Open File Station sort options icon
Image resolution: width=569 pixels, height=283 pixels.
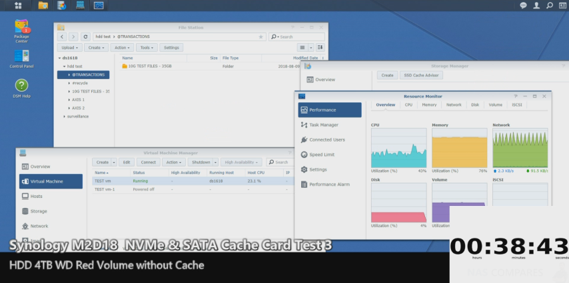coord(320,47)
